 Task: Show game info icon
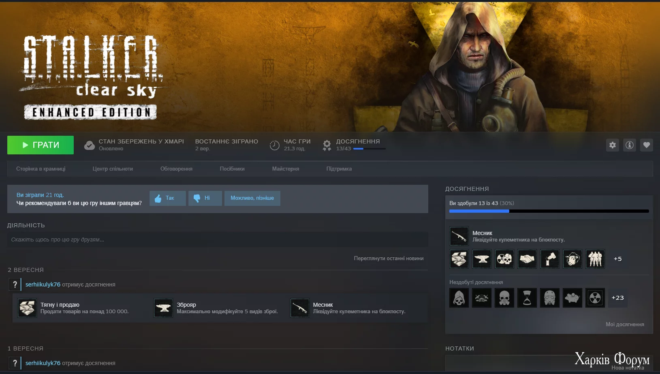[630, 145]
